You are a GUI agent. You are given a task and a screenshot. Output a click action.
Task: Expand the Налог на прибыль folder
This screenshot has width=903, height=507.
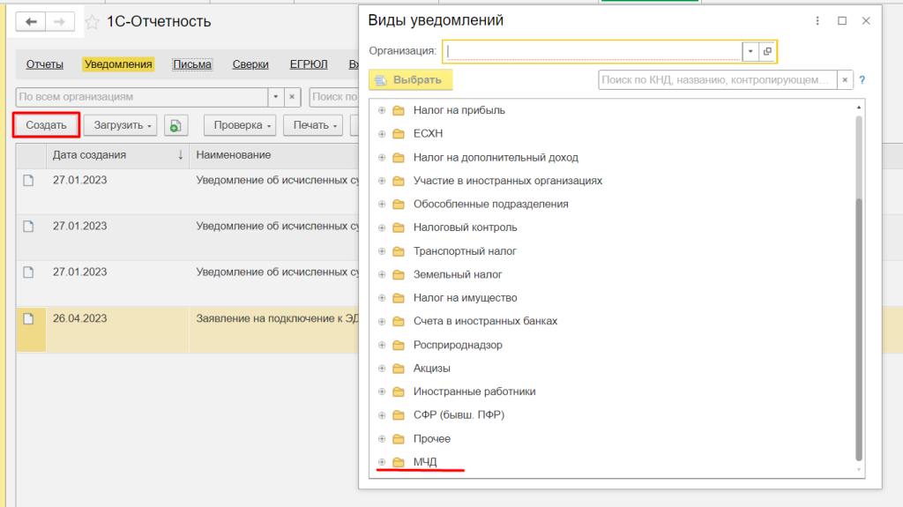(x=382, y=110)
